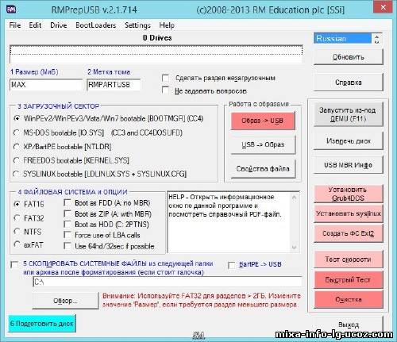Click scroll down arrow in HELP text box
The image size is (397, 342).
click(294, 248)
